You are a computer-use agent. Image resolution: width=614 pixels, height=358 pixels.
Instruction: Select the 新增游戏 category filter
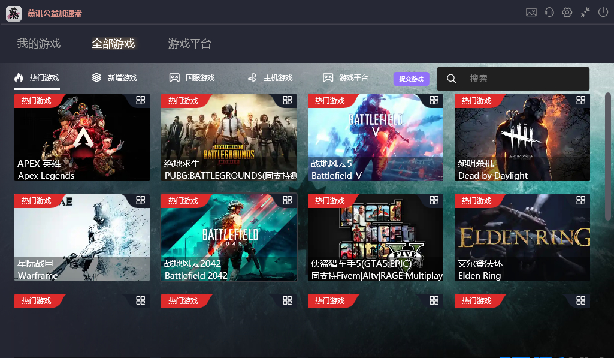pyautogui.click(x=114, y=78)
